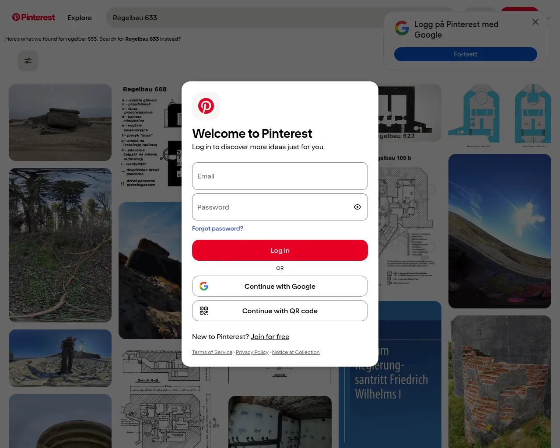Viewport: 560px width, 448px height.
Task: Click the Fortsett button in Google popup
Action: [465, 54]
